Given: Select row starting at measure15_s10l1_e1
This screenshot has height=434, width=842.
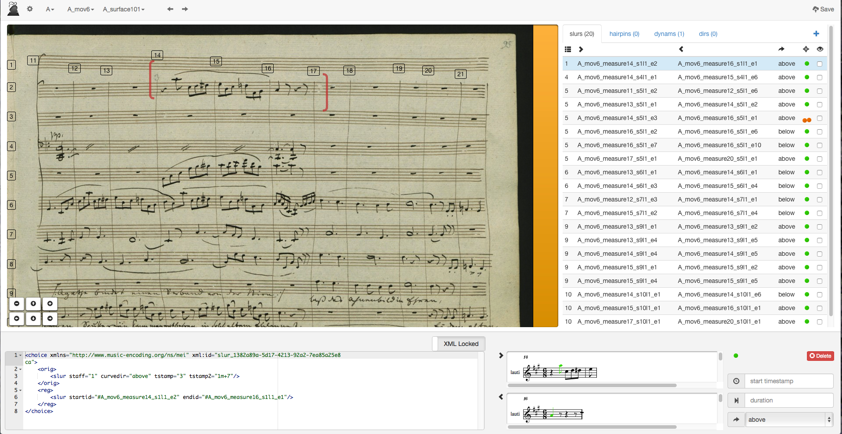Looking at the screenshot, I should point(695,308).
